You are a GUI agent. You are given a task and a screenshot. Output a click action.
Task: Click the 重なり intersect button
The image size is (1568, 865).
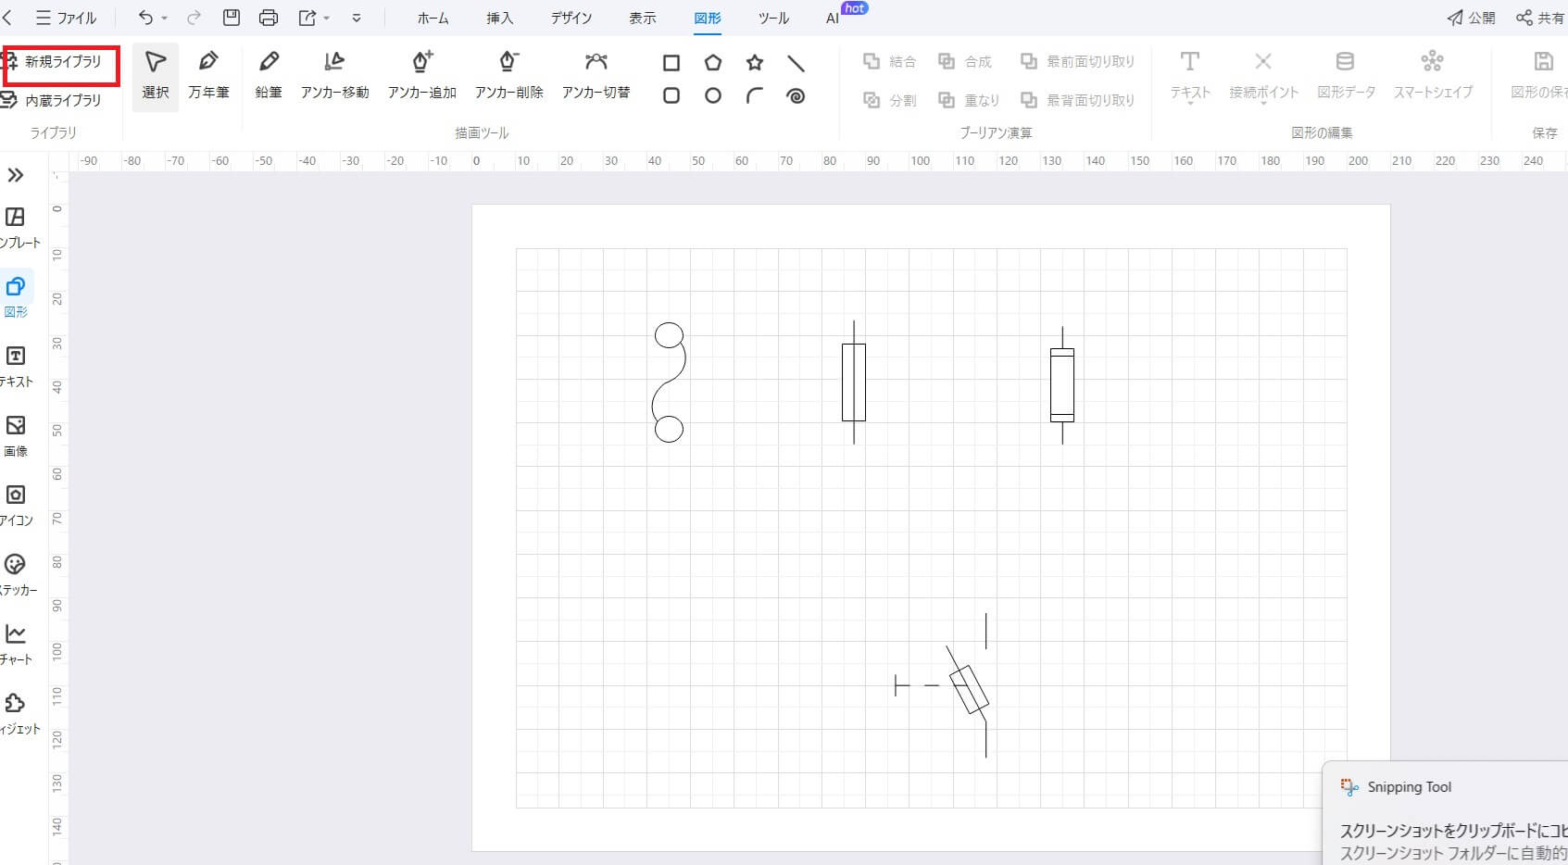(x=969, y=100)
